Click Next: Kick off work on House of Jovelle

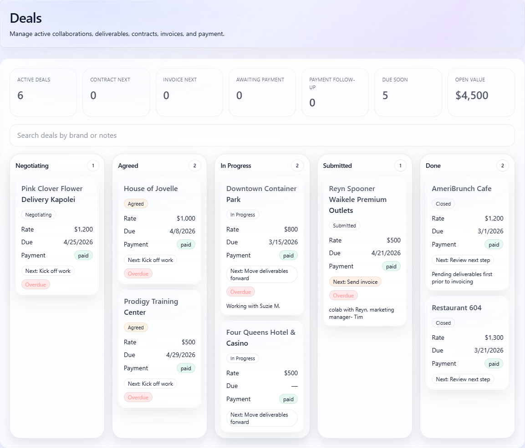151,260
